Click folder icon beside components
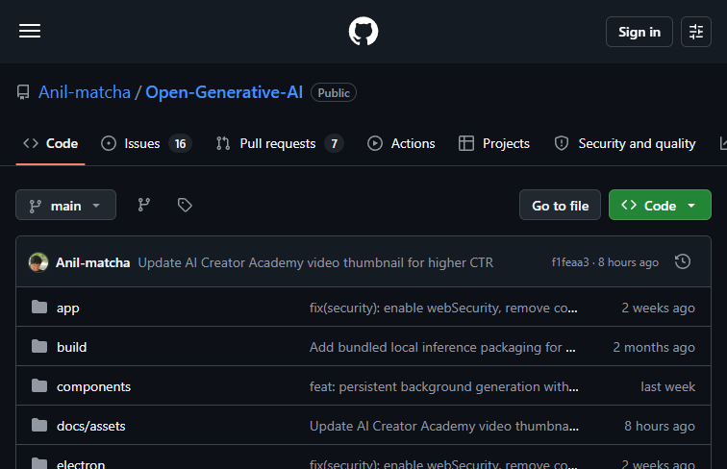 [39, 385]
